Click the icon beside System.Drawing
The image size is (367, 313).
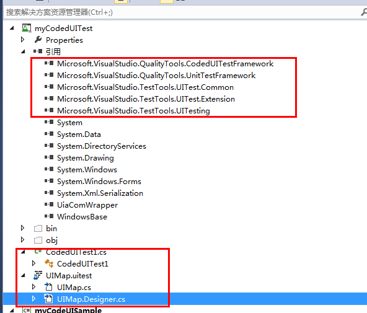(x=49, y=157)
